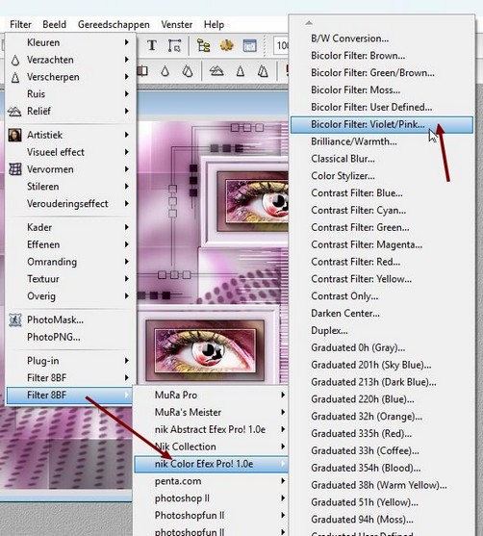Choose PhotoMask... from the Filter menu
Image resolution: width=483 pixels, height=536 pixels.
(x=69, y=319)
